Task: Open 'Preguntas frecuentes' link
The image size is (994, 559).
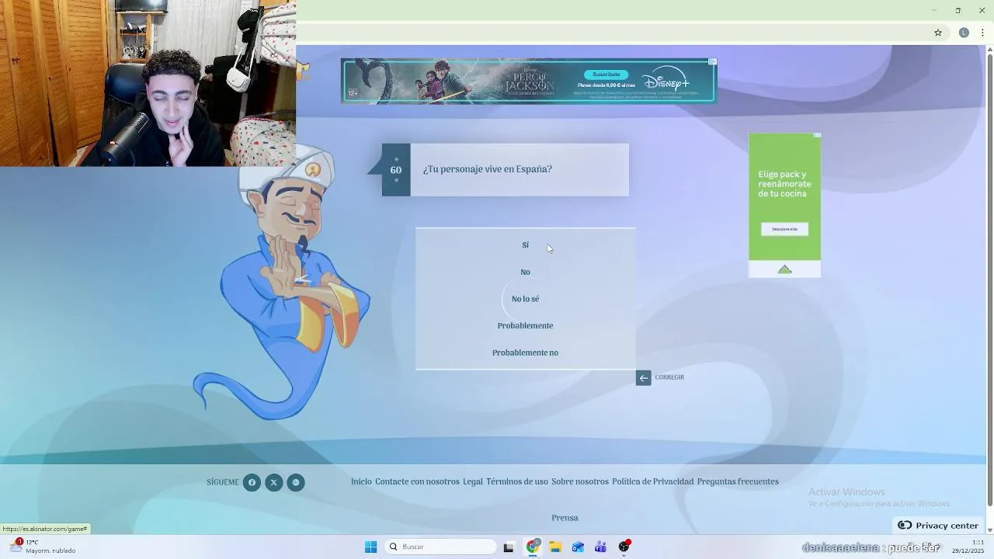Action: (x=738, y=482)
